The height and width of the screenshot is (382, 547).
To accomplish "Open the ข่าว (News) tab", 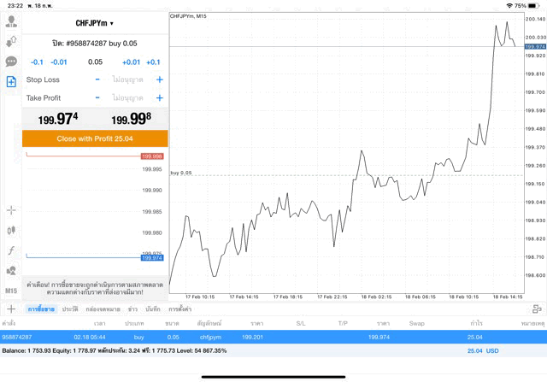I will [x=132, y=309].
